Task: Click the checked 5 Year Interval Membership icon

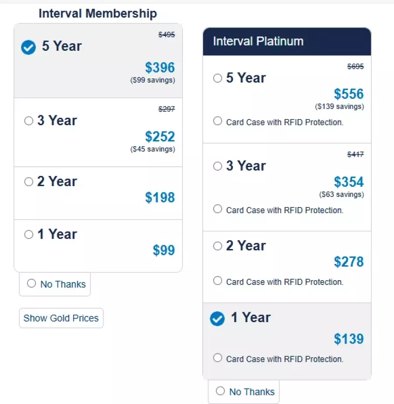Action: tap(28, 47)
